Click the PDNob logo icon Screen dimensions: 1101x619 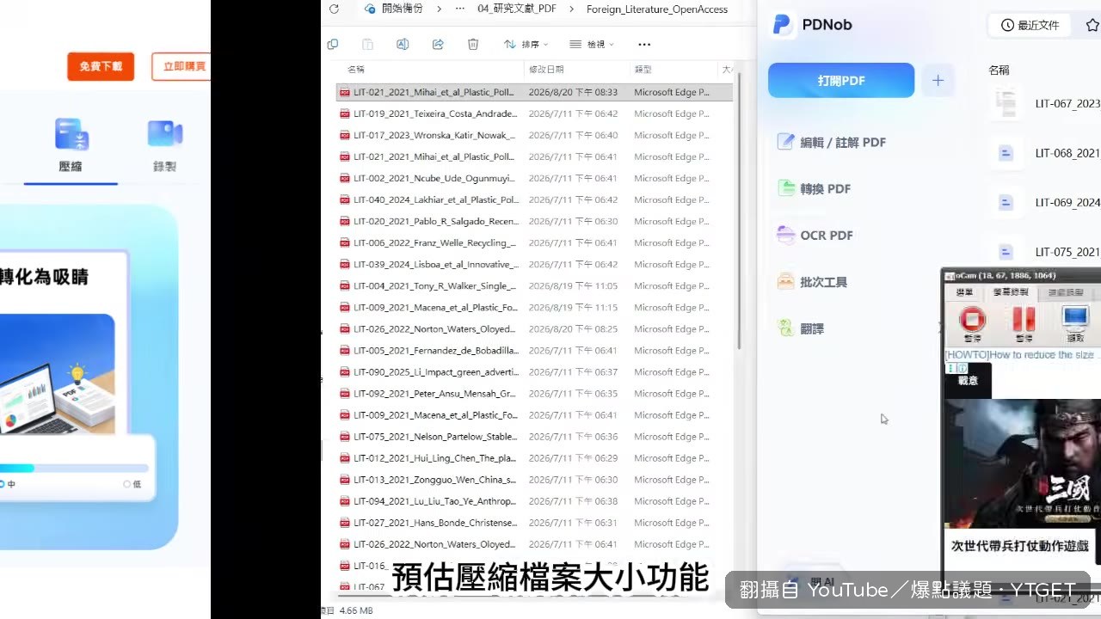click(x=782, y=25)
